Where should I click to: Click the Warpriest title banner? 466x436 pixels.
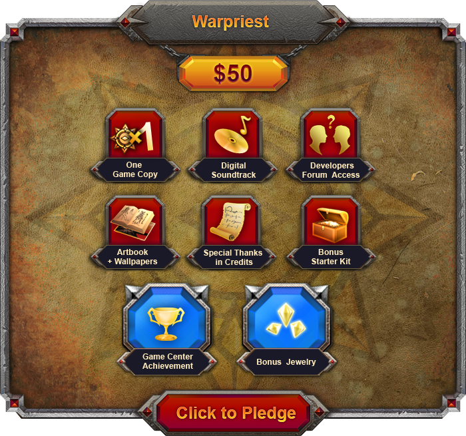[231, 22]
